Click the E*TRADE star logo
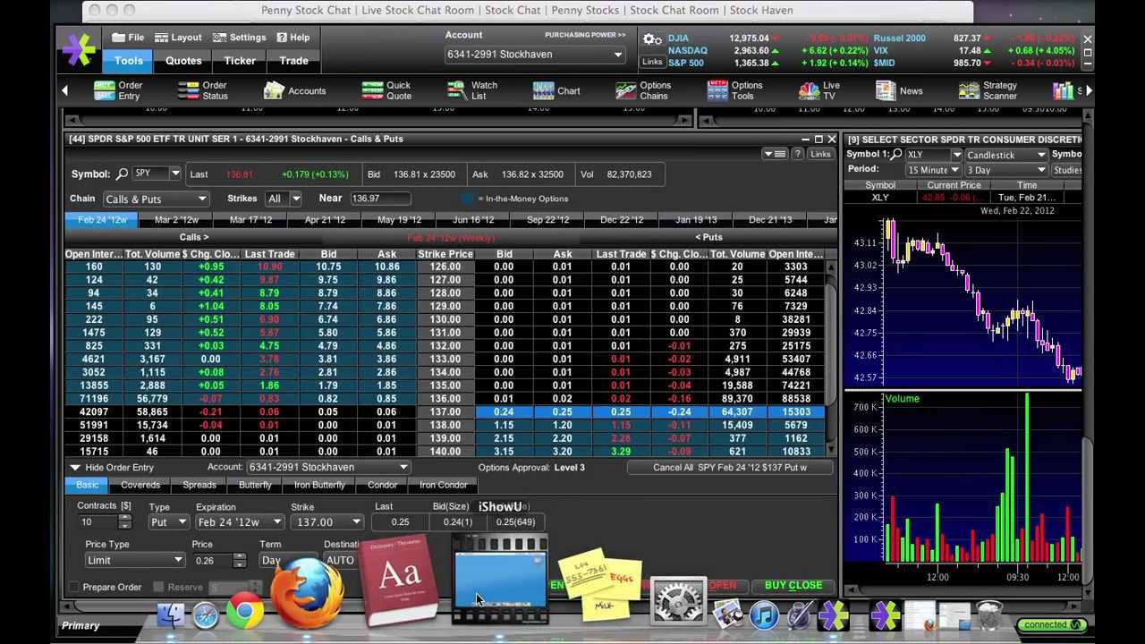The height and width of the screenshot is (644, 1145). click(x=79, y=50)
